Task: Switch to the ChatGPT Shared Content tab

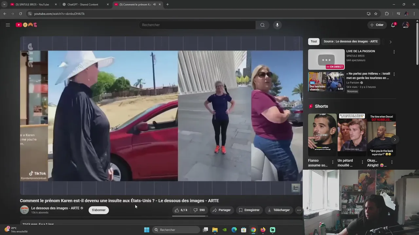Action: (85, 5)
